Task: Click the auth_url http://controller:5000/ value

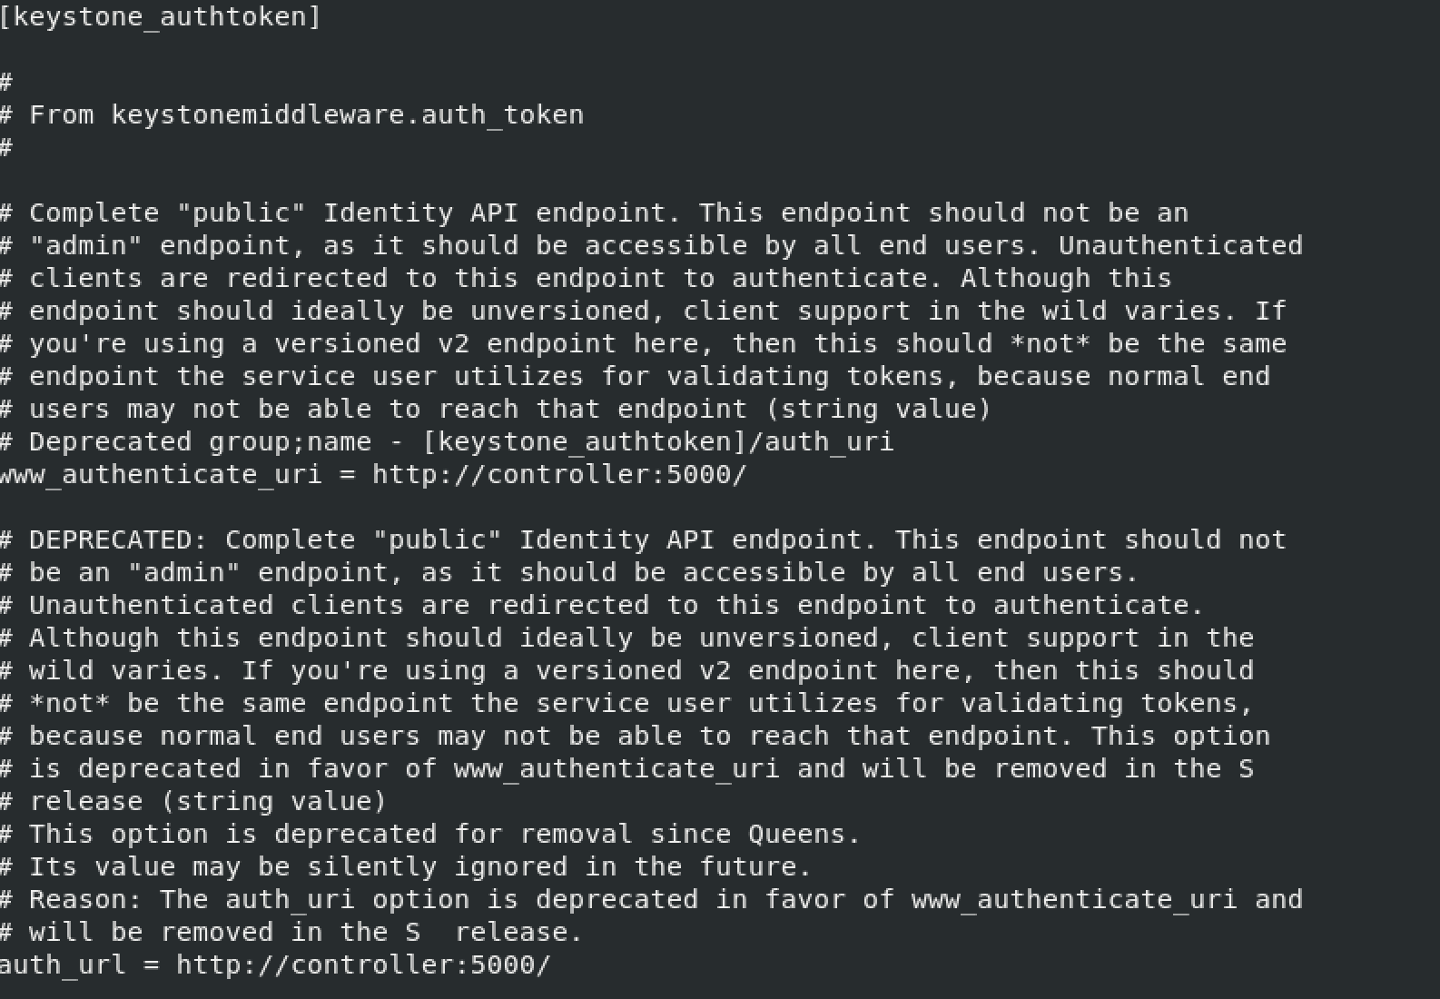Action: (x=363, y=964)
